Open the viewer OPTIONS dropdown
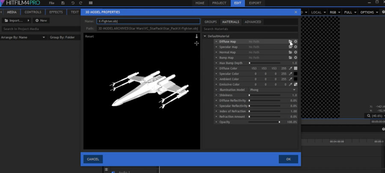The width and height of the screenshot is (385, 173). (x=369, y=12)
